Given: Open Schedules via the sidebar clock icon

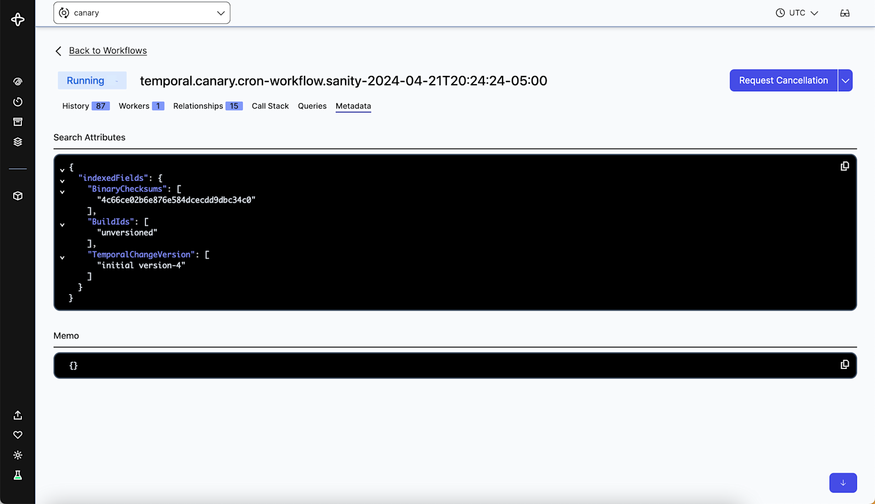Looking at the screenshot, I should [17, 102].
